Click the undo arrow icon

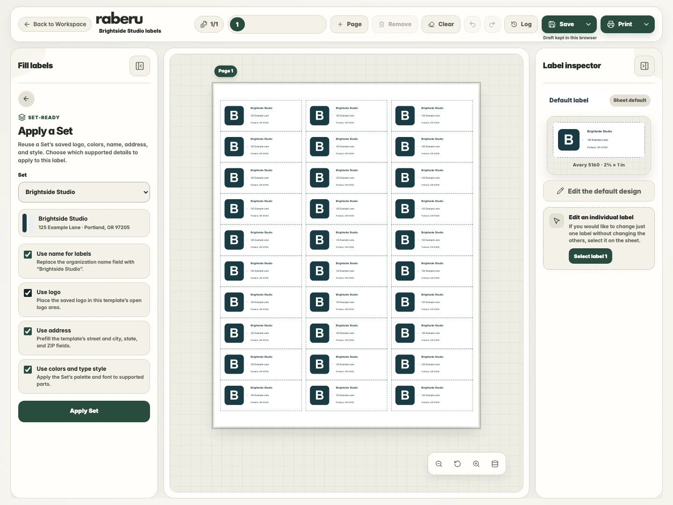pyautogui.click(x=473, y=24)
